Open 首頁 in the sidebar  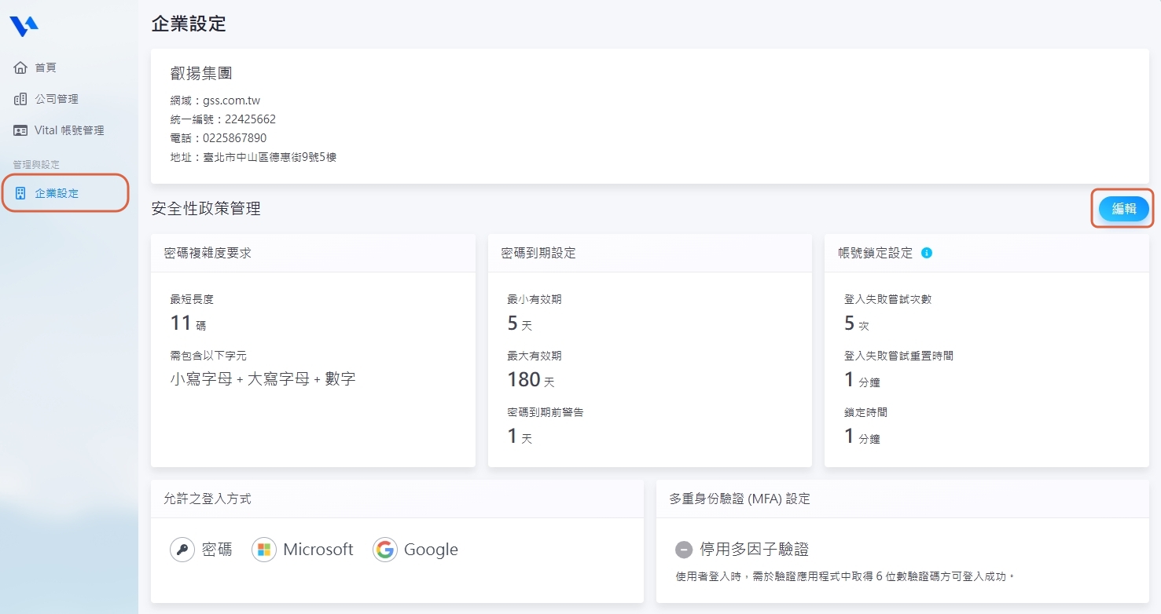click(46, 68)
